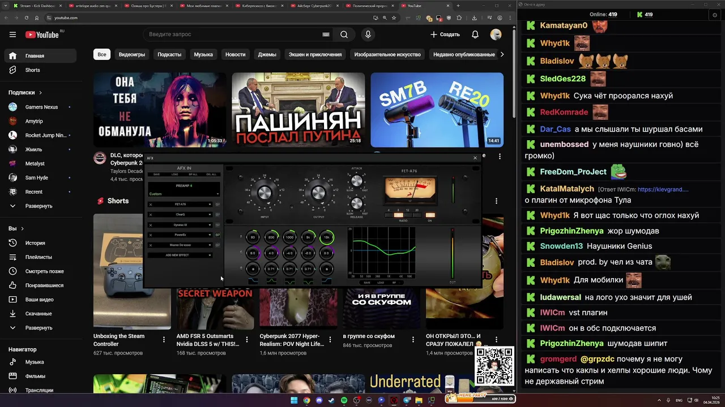Viewport: 725px width, 407px height.
Task: Open the browser downloads icon
Action: tap(474, 18)
